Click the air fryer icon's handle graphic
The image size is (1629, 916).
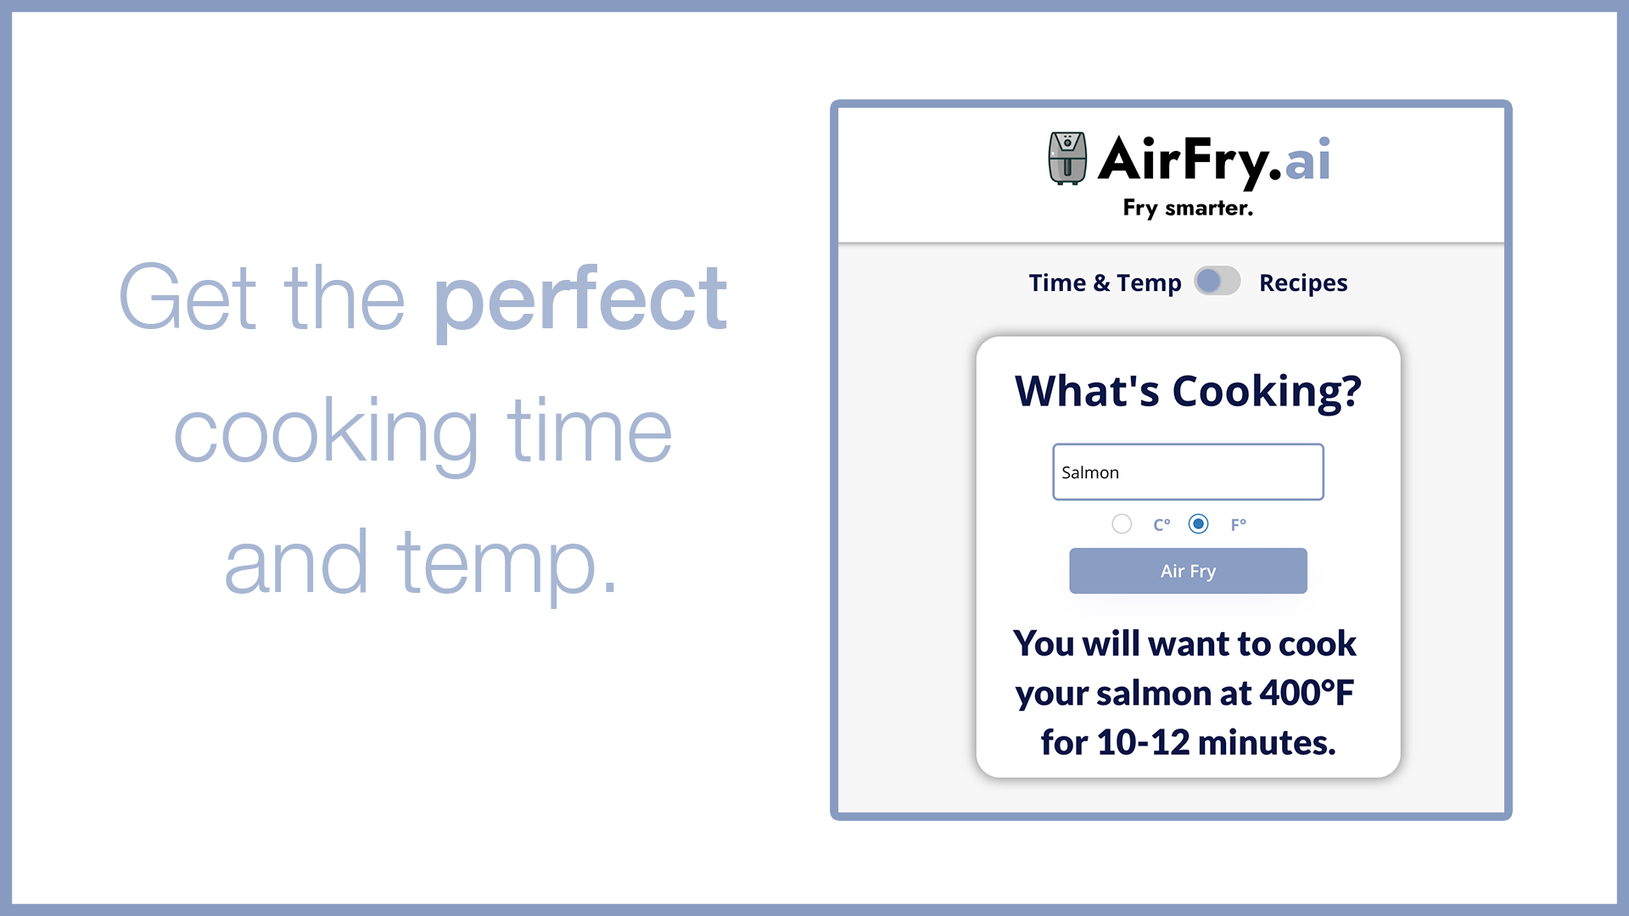click(x=1067, y=167)
